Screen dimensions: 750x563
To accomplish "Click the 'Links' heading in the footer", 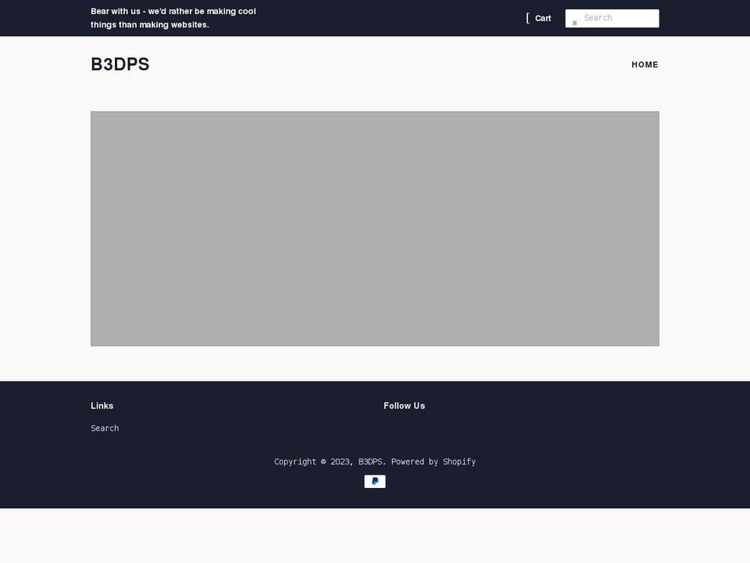I will (102, 405).
